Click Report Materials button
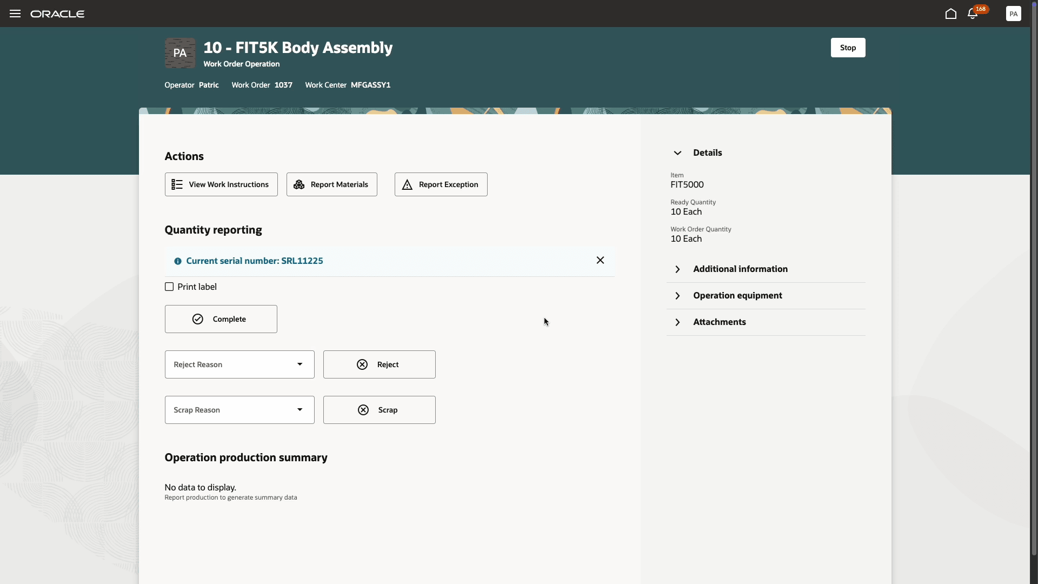Screen dimensions: 1038x584 pyautogui.click(x=331, y=184)
